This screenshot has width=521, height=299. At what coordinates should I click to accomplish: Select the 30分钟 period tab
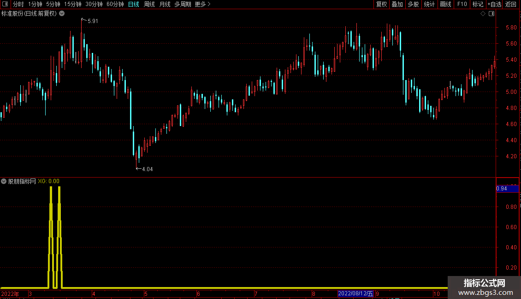[94, 4]
